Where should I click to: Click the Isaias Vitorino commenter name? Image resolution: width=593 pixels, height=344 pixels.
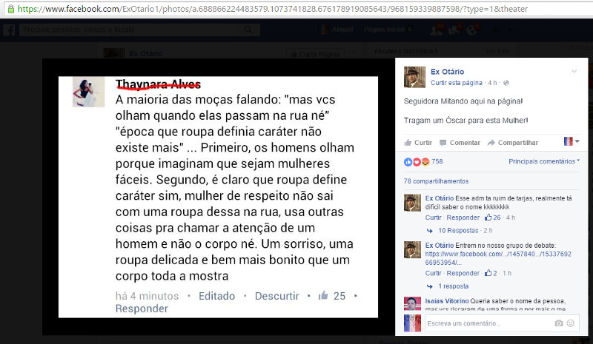[x=447, y=301]
